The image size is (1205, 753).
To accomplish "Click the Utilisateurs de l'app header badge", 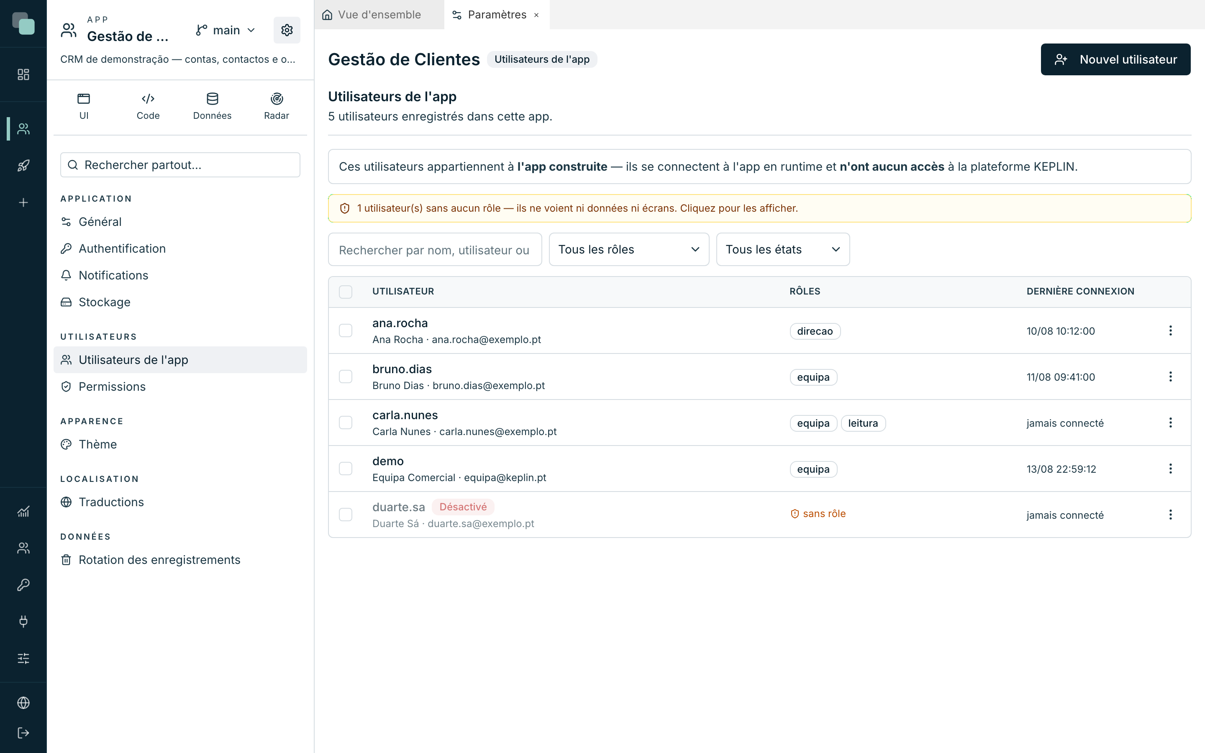I will (x=542, y=59).
